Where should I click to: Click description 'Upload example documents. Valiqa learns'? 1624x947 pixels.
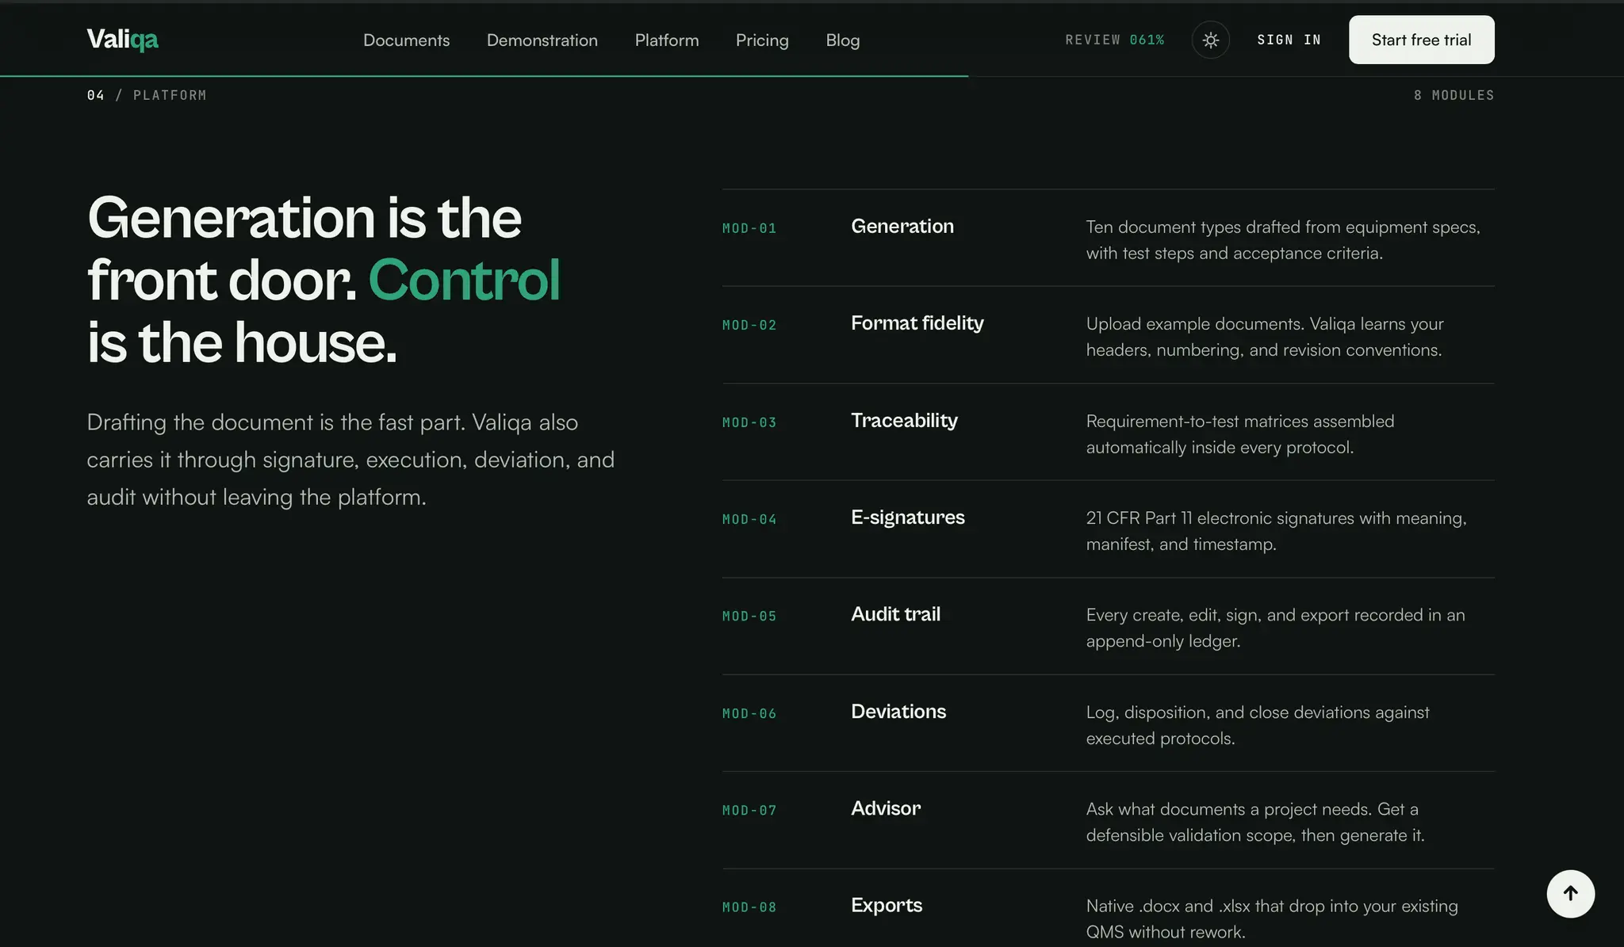[1265, 336]
